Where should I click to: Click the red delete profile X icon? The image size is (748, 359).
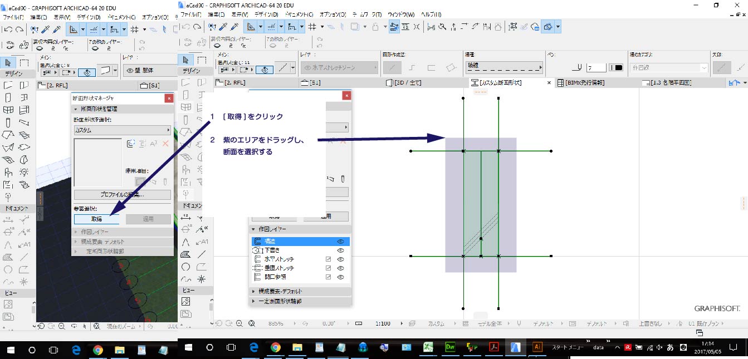[x=165, y=144]
